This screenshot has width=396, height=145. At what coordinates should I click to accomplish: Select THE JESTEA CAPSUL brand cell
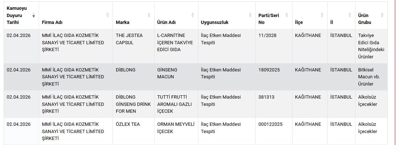click(x=129, y=39)
